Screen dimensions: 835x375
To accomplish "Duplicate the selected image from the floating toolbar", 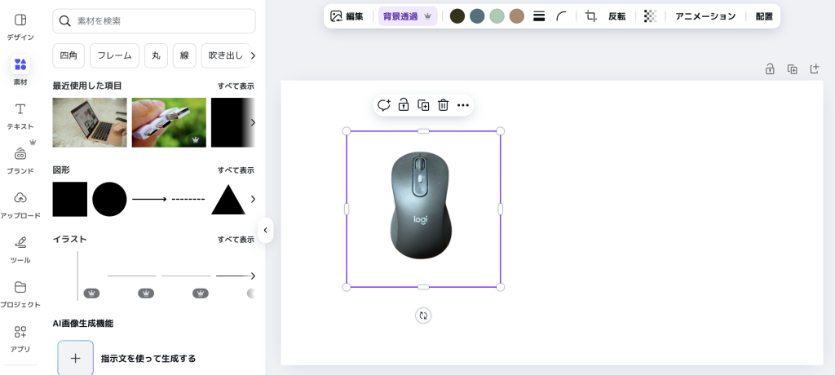I will tap(423, 105).
